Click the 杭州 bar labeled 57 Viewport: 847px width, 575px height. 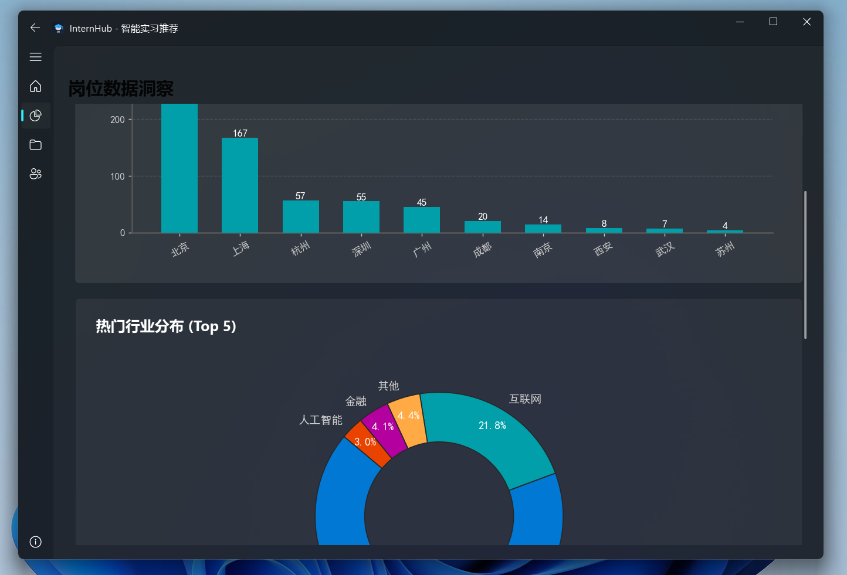click(300, 215)
